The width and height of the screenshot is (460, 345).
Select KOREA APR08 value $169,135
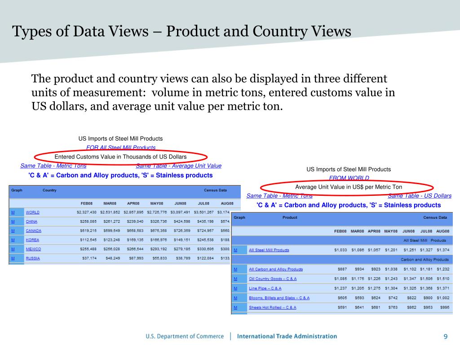click(x=135, y=240)
